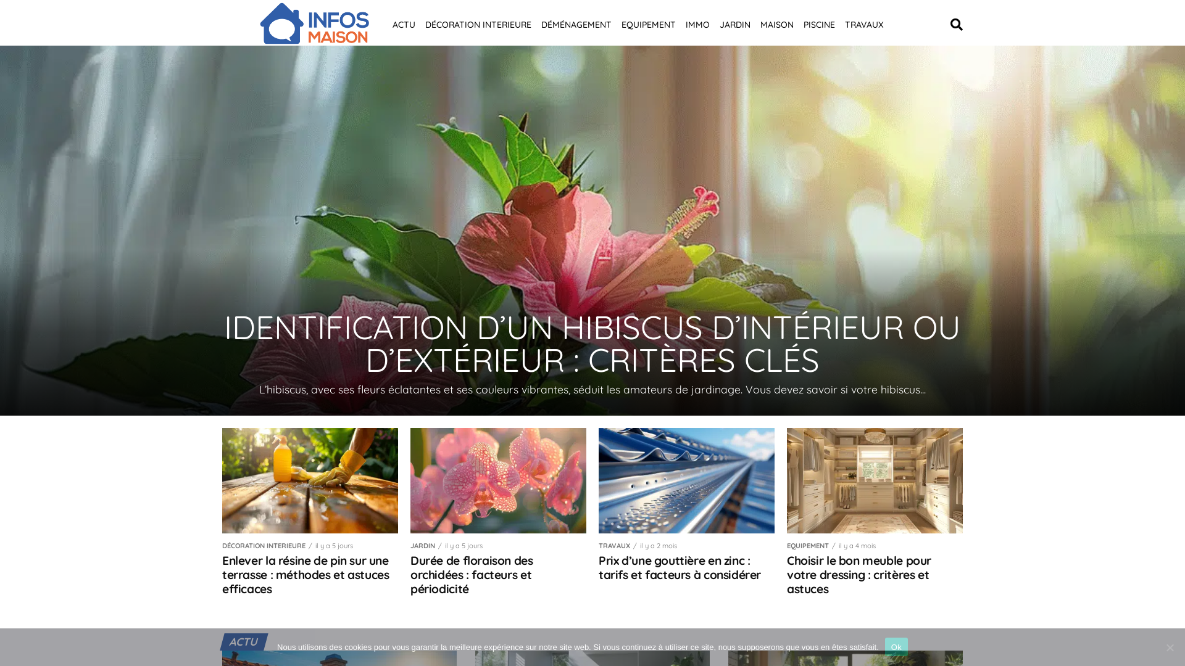Select PISCINE in the navigation bar

(818, 25)
